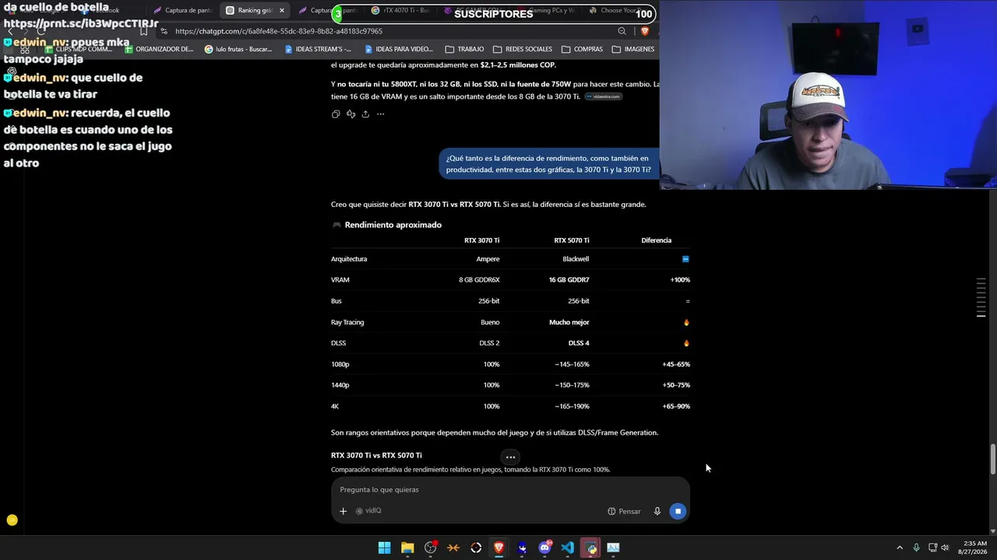The width and height of the screenshot is (997, 560).
Task: Click the '16 GB GDDR7' table cell
Action: point(569,280)
